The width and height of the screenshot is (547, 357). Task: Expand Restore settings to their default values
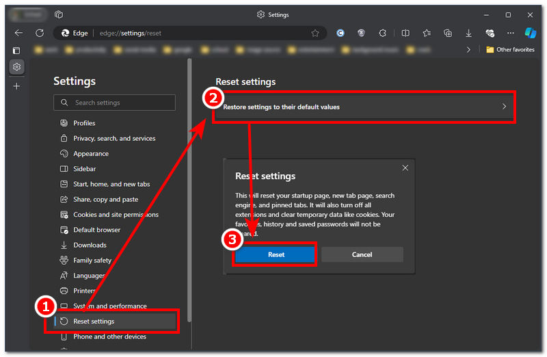coord(364,107)
